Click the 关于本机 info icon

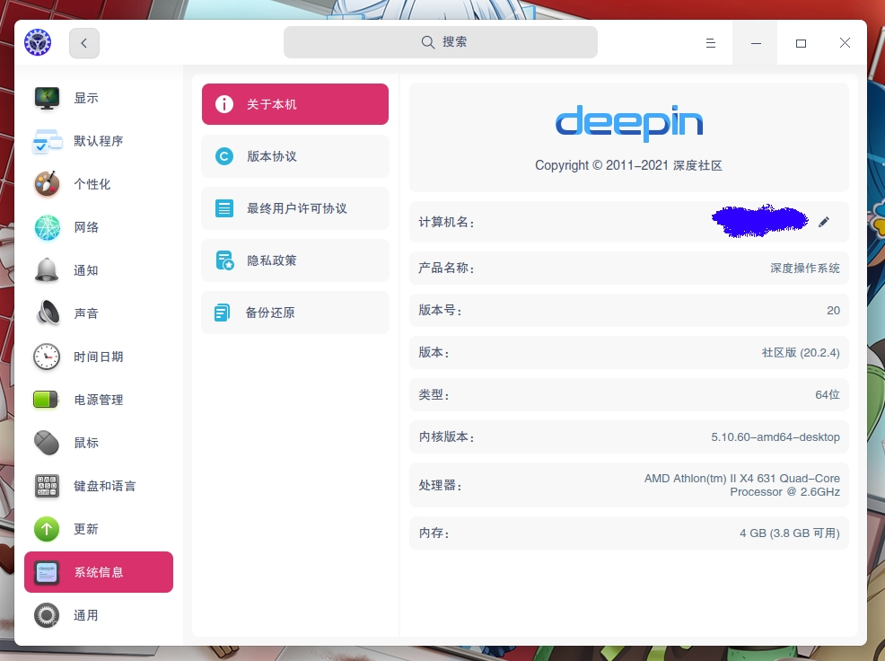pyautogui.click(x=224, y=104)
